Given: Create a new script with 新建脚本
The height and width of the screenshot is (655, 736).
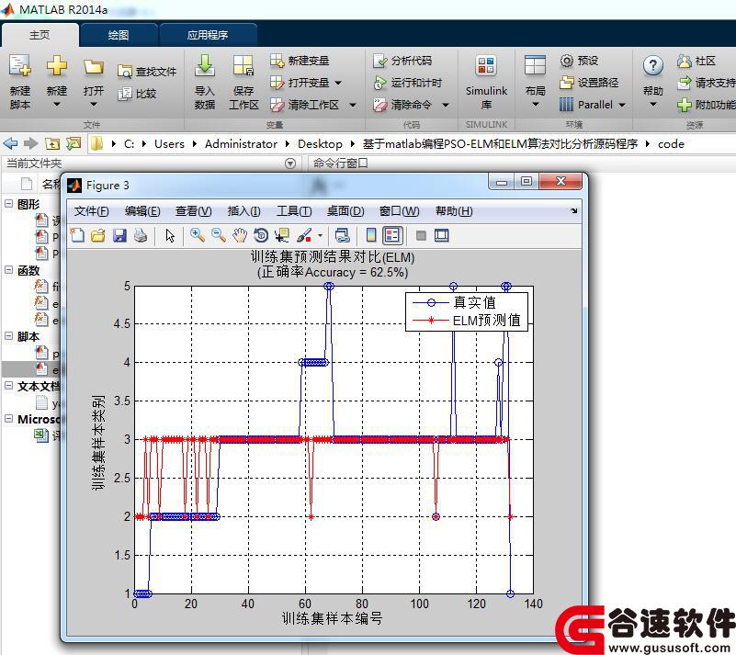Looking at the screenshot, I should pyautogui.click(x=19, y=82).
